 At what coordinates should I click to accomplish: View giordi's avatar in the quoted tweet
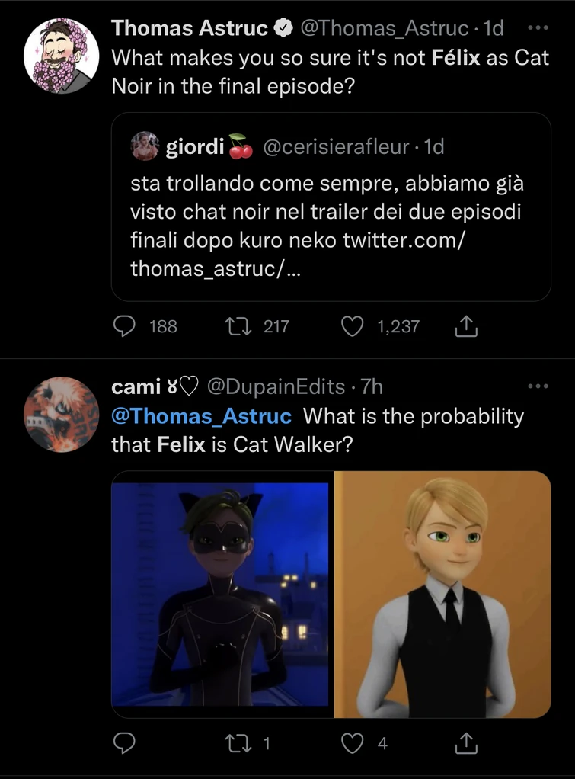[x=145, y=146]
